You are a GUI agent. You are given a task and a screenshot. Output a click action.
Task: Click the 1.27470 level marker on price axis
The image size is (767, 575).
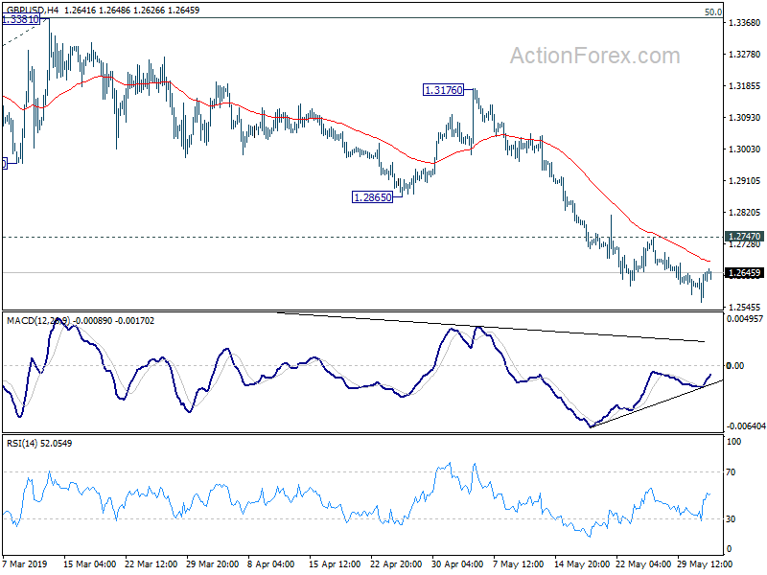point(745,237)
